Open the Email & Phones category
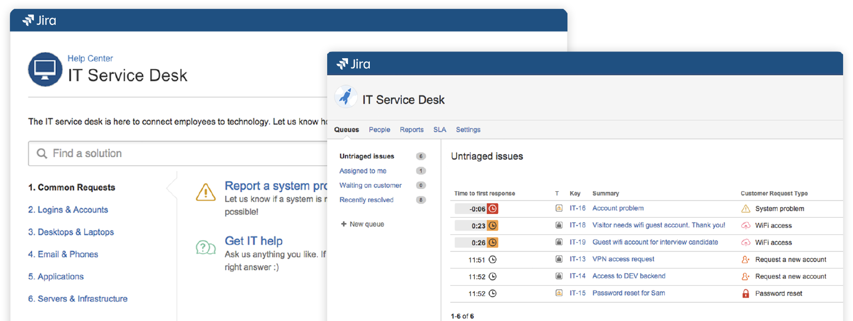 pyautogui.click(x=63, y=255)
